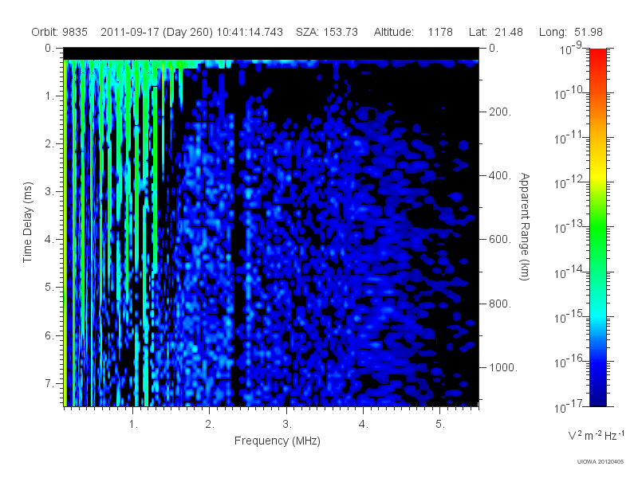Click the red top of the color bar
Screen dimensions: 638x478
pyautogui.click(x=598, y=55)
